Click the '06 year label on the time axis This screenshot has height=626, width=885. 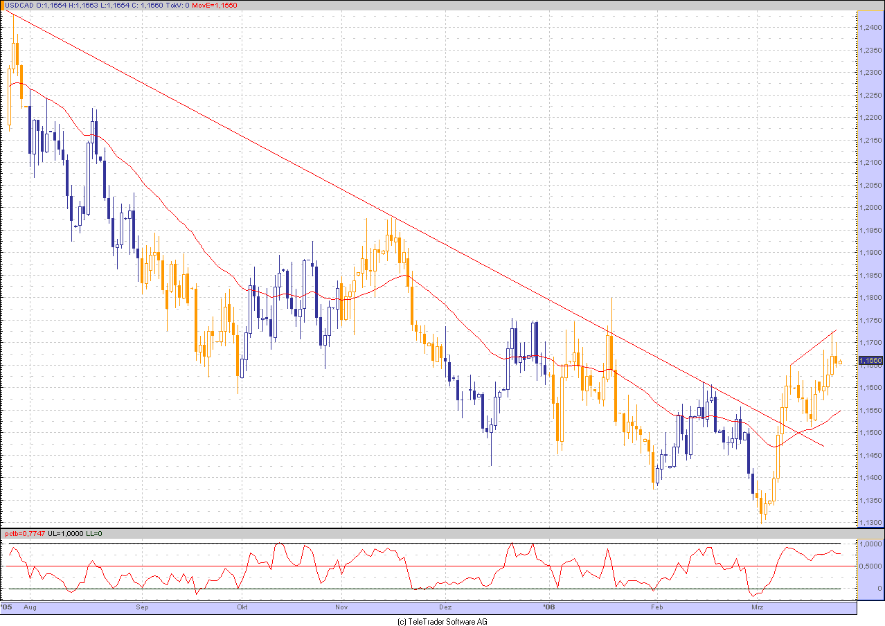click(x=550, y=607)
